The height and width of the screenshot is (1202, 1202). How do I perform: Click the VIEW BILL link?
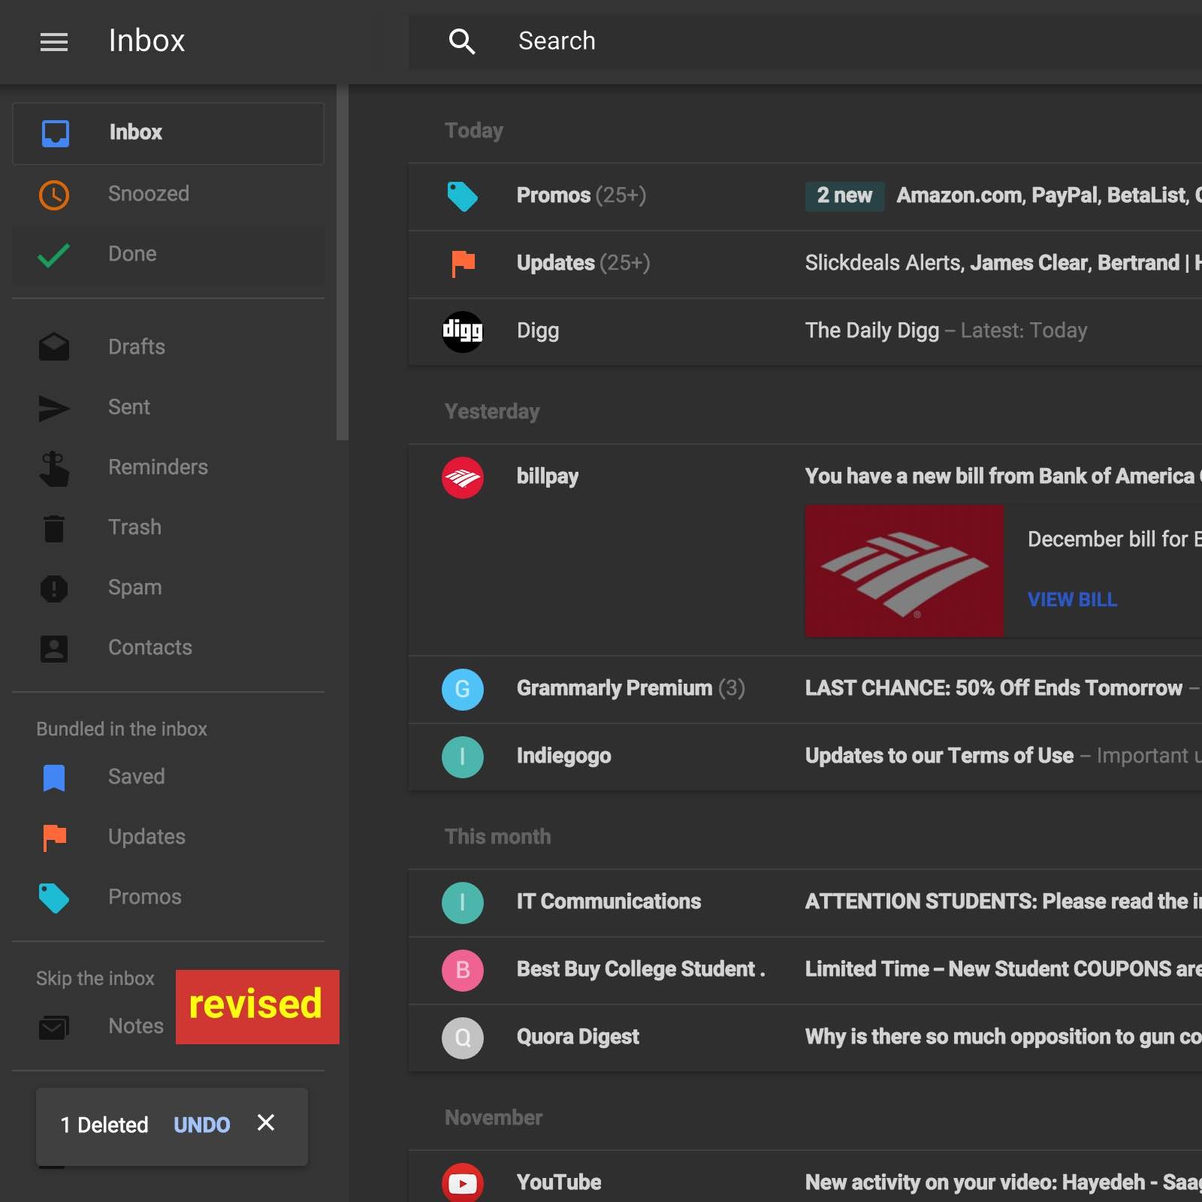1072,599
